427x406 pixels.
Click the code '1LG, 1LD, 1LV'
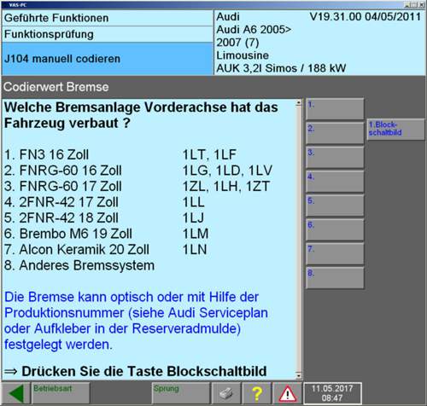(227, 171)
